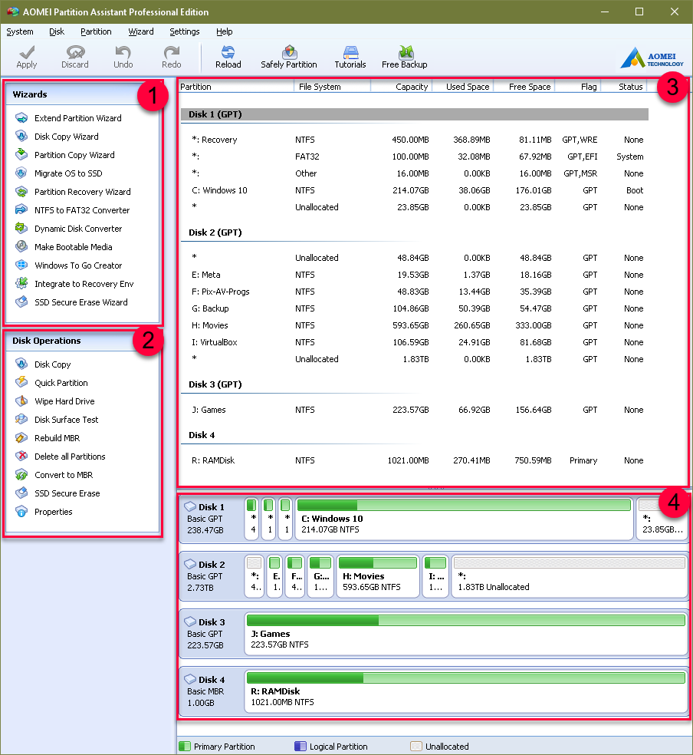Select the Disk 4 Basic MBR label
The image size is (693, 755).
click(x=212, y=691)
